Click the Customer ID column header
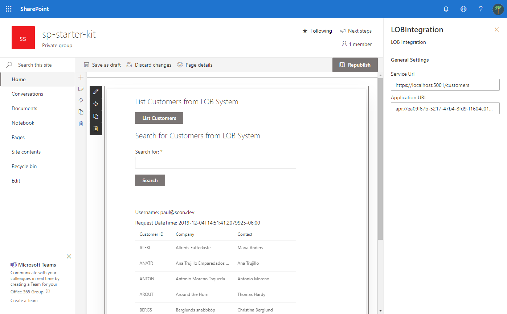Screen dimensions: 507x314 [151, 234]
